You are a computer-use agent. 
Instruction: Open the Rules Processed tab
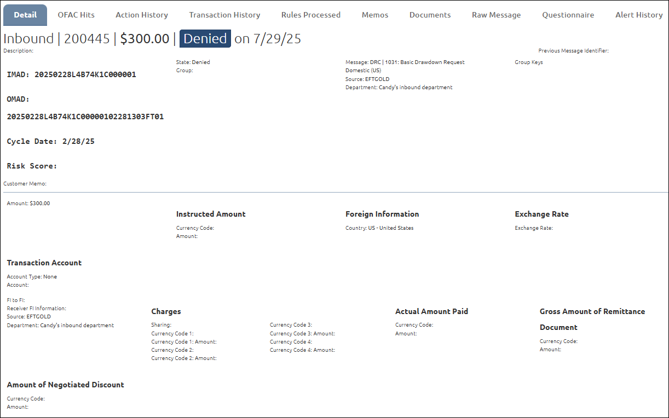click(x=310, y=15)
